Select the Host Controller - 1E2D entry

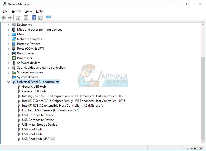coord(74,96)
